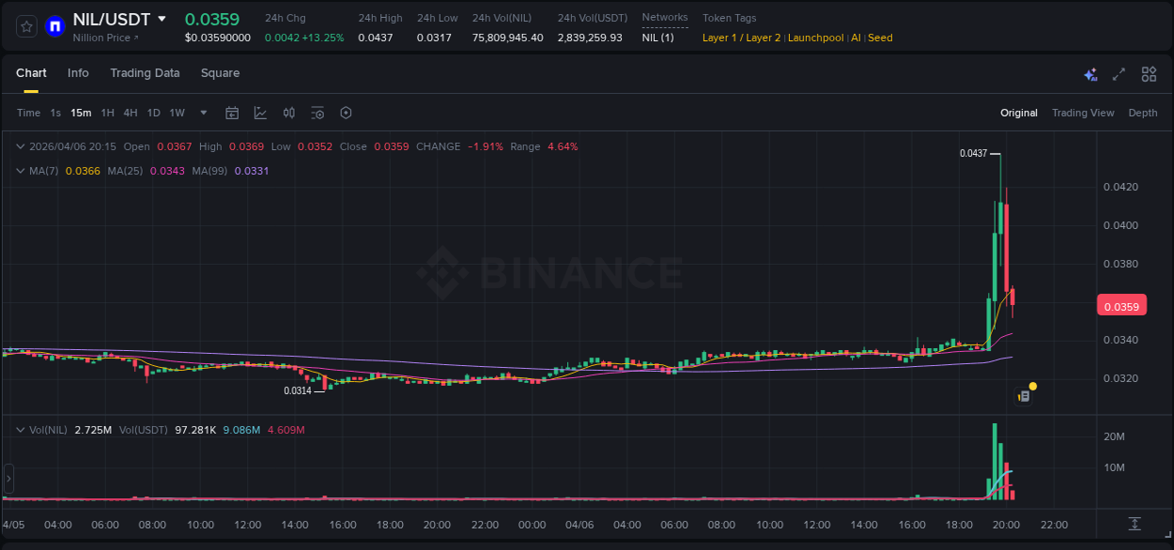Open the technical indicators icon
This screenshot has height=550, width=1174.
260,113
